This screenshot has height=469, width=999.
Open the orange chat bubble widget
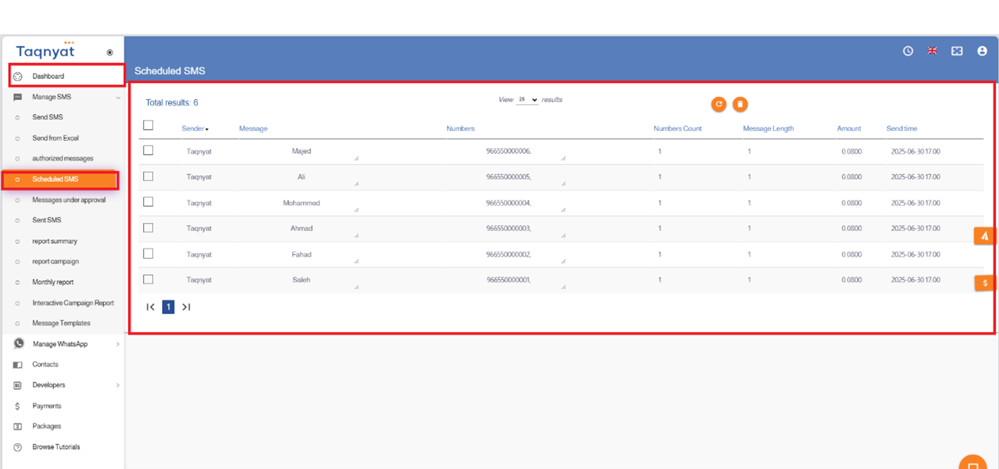pos(973,463)
